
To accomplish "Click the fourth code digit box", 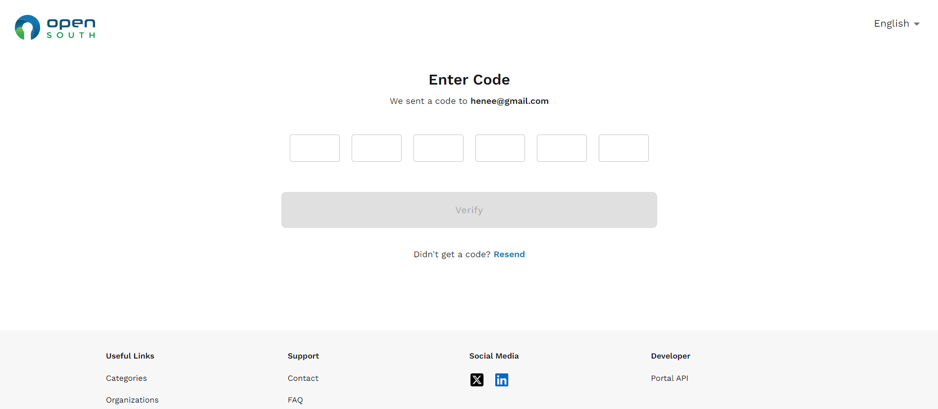I will point(500,148).
